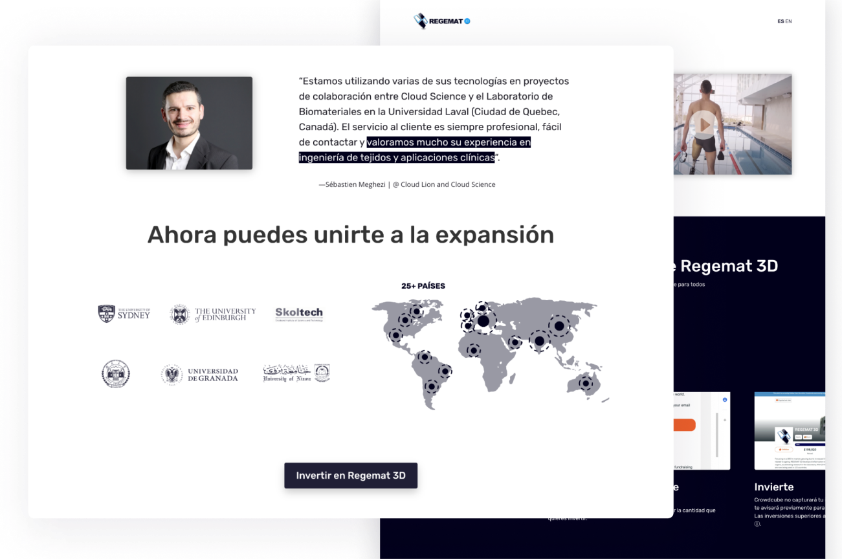Open the "Invierte" section heading

[x=774, y=487]
